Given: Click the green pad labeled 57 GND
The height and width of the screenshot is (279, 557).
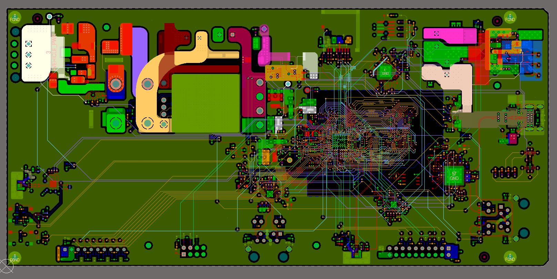Looking at the screenshot, I should tap(454, 176).
